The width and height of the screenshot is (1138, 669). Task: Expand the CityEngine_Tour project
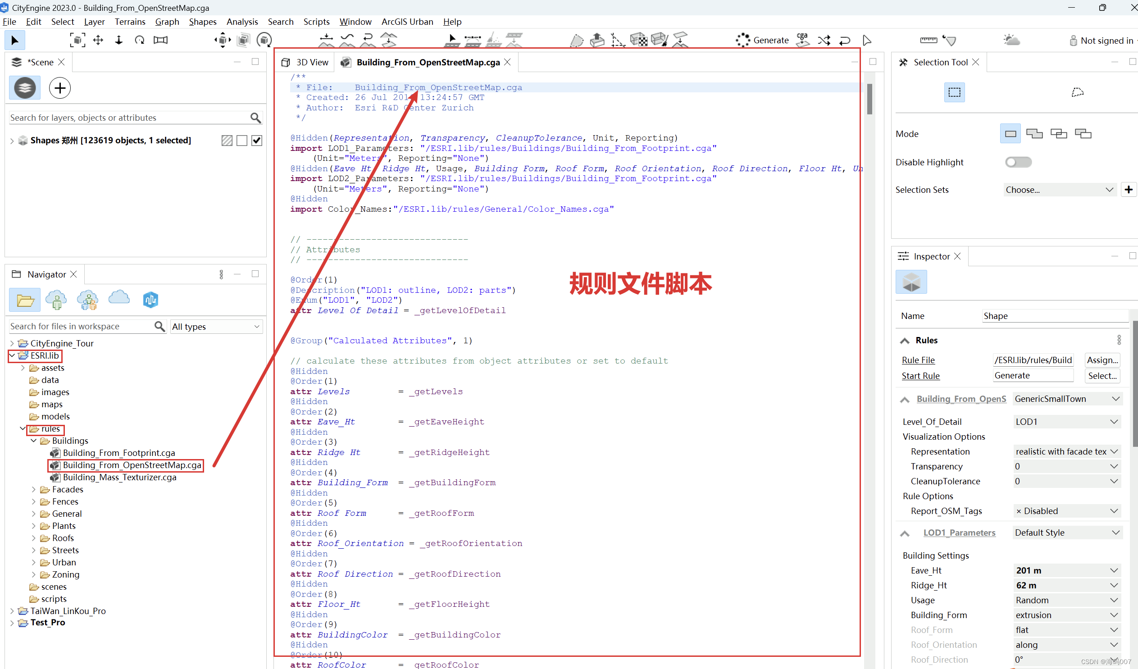pyautogui.click(x=12, y=343)
